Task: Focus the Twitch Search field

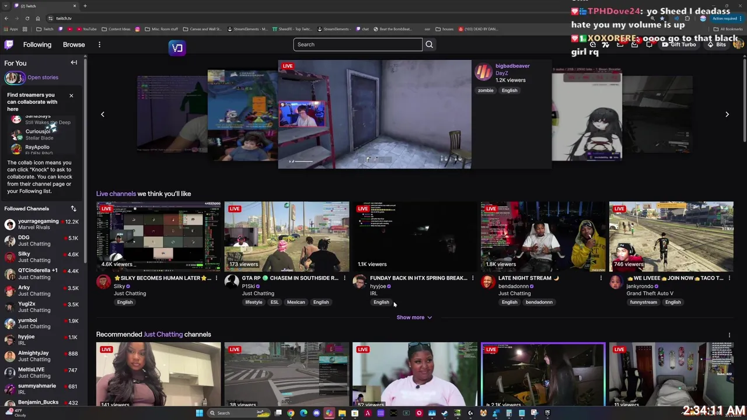Action: [x=357, y=44]
